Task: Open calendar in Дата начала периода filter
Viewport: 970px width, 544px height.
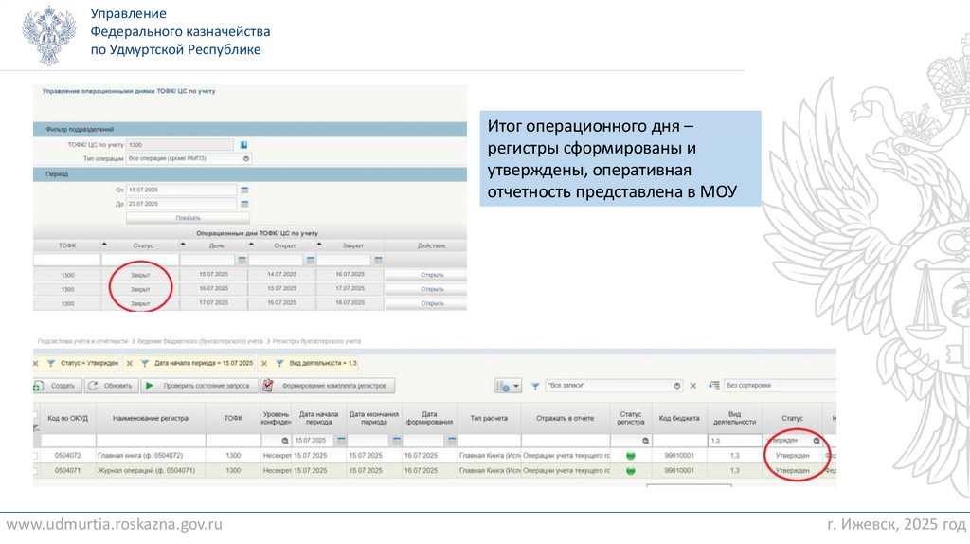Action: click(341, 440)
